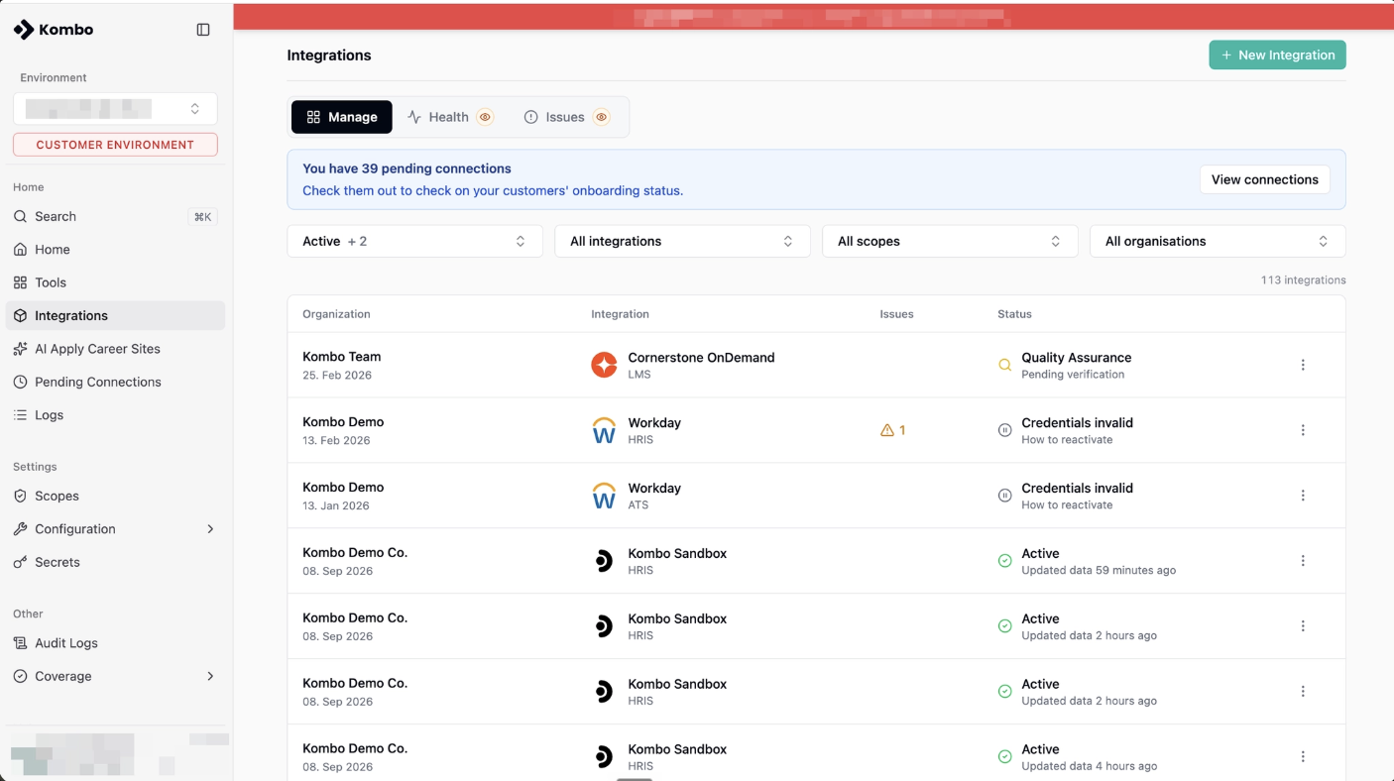
Task: Open options for Sandbox row updated 59 minutes ago
Action: tap(1303, 561)
